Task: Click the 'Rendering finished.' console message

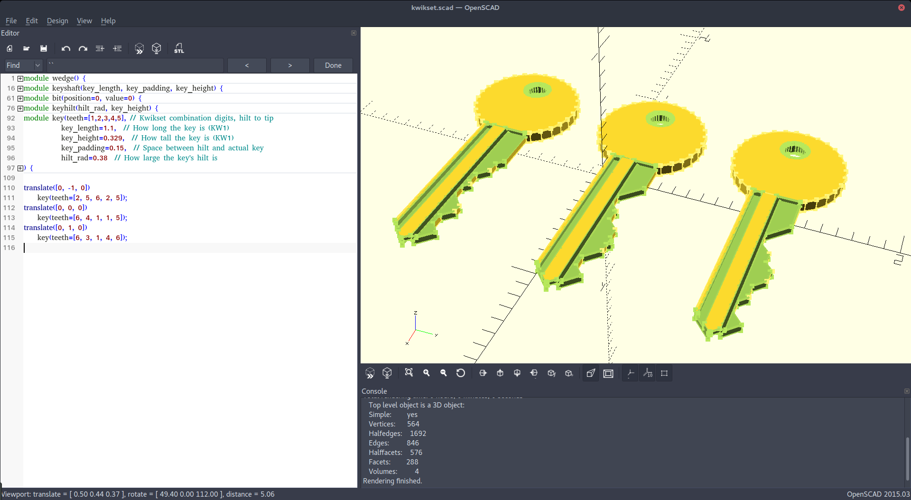Action: (392, 481)
